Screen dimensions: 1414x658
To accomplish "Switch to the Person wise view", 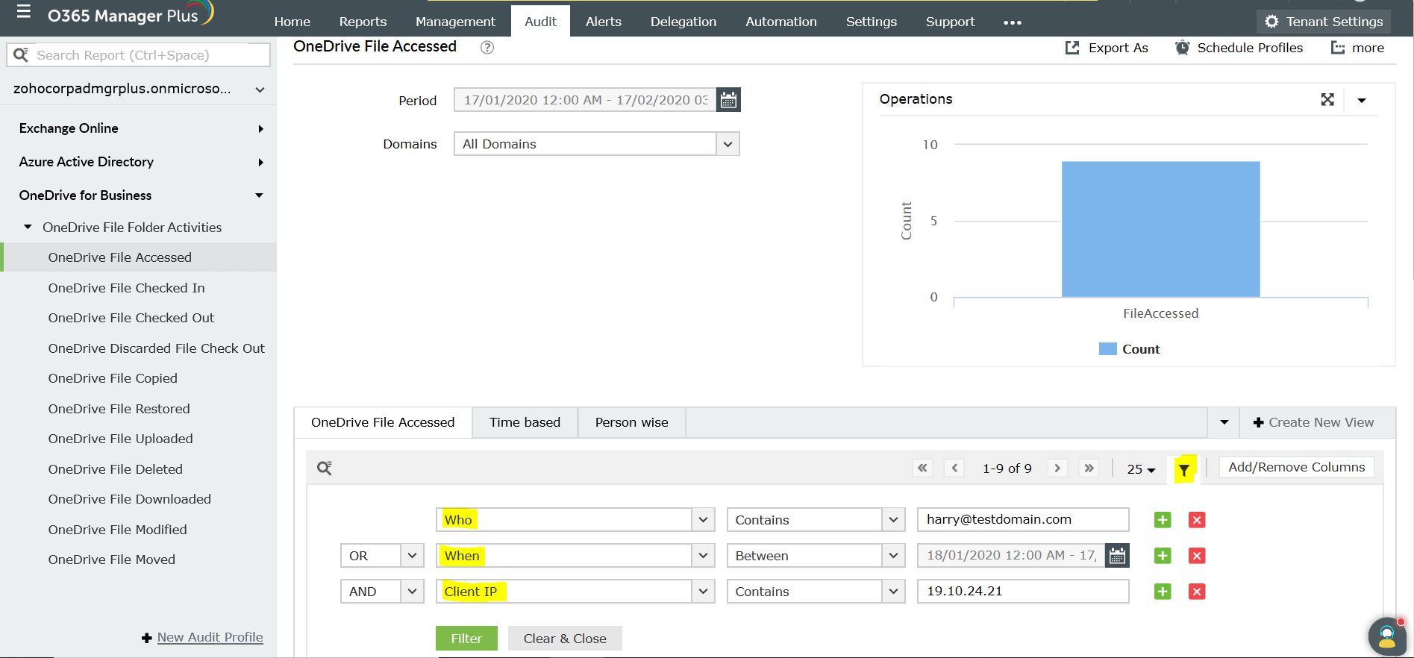I will pos(632,422).
